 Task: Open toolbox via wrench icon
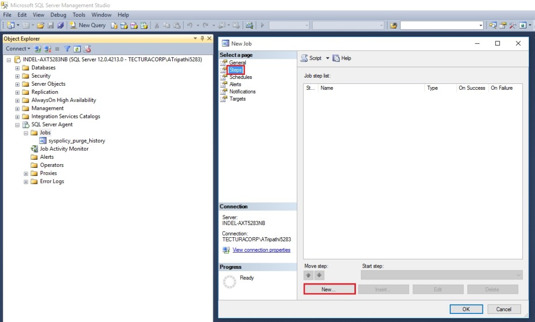click(x=513, y=25)
